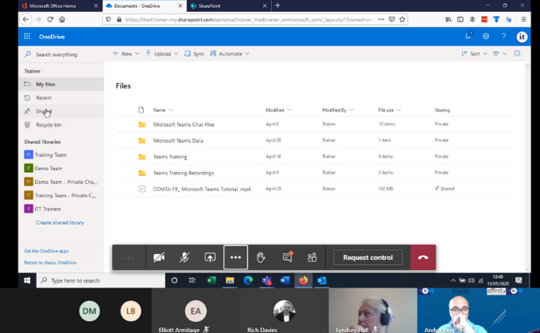
Task: Open the details pane info icon
Action: (x=517, y=53)
